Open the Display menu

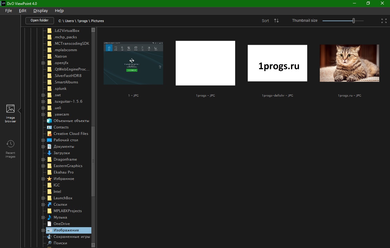point(40,10)
